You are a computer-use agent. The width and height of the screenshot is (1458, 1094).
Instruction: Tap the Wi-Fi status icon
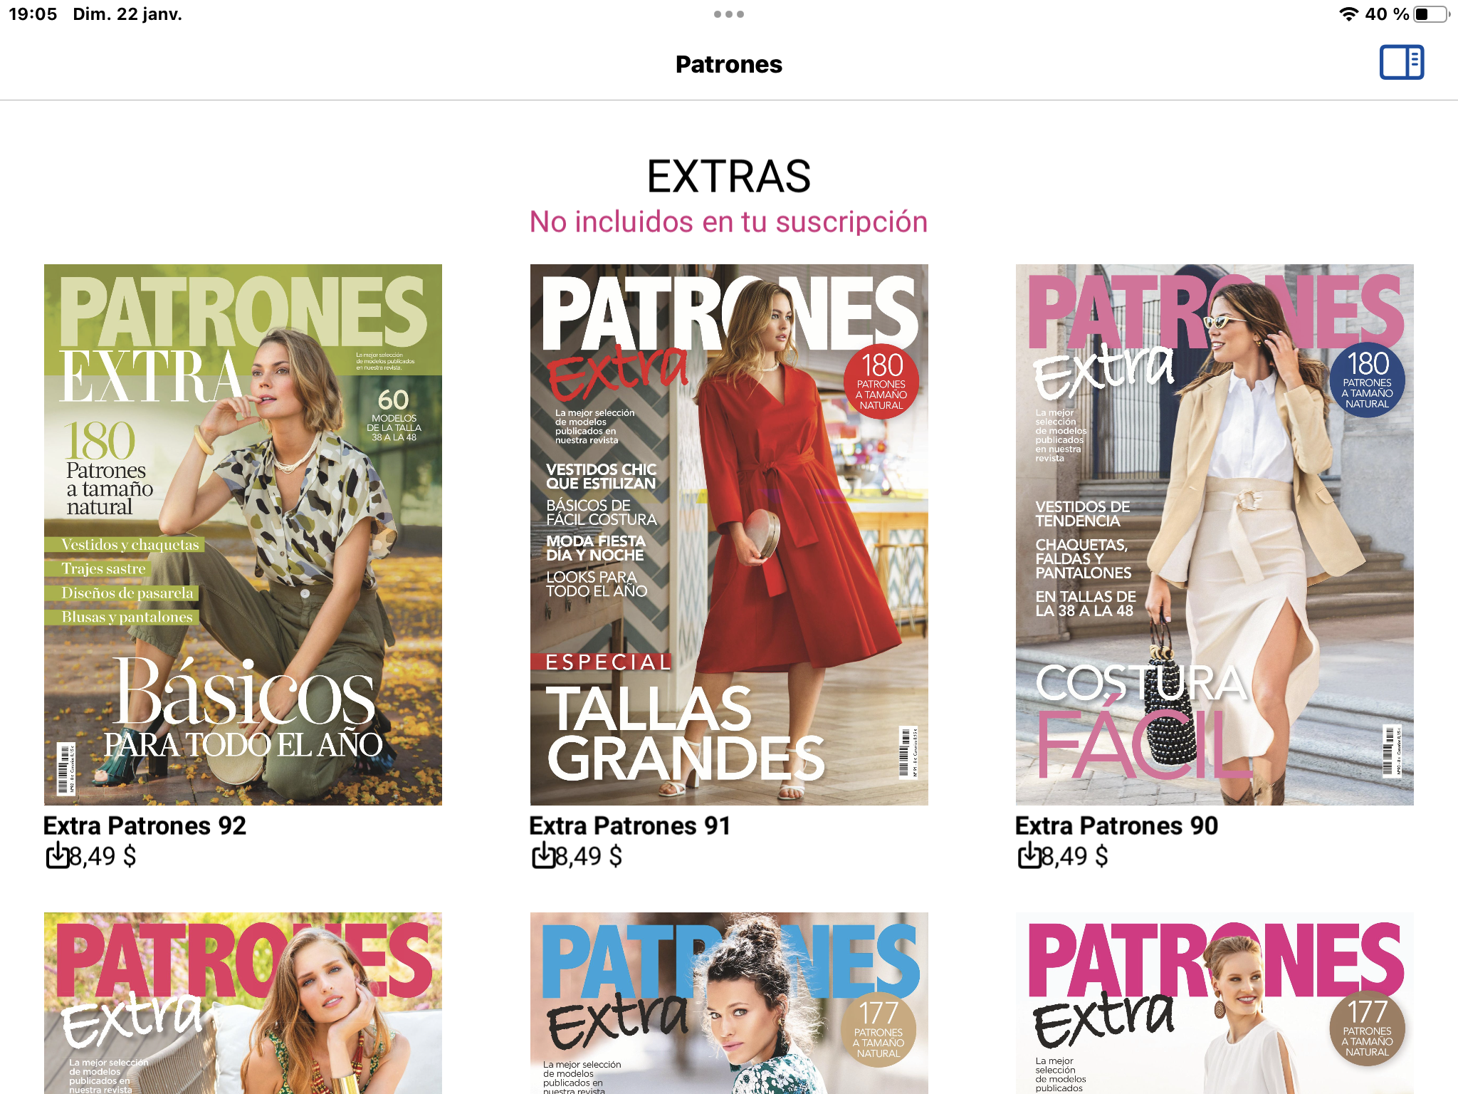[1348, 14]
